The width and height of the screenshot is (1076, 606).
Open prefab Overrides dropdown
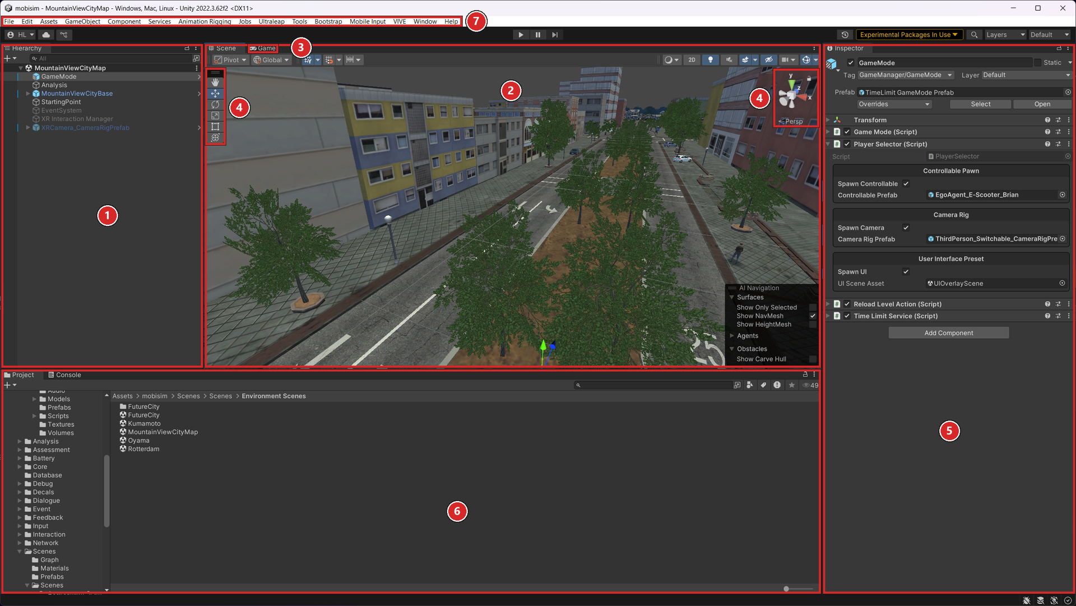[x=894, y=104]
